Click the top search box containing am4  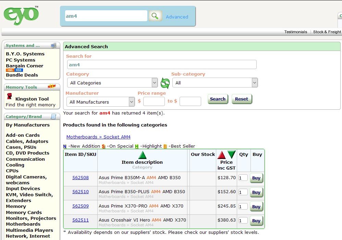(x=106, y=16)
